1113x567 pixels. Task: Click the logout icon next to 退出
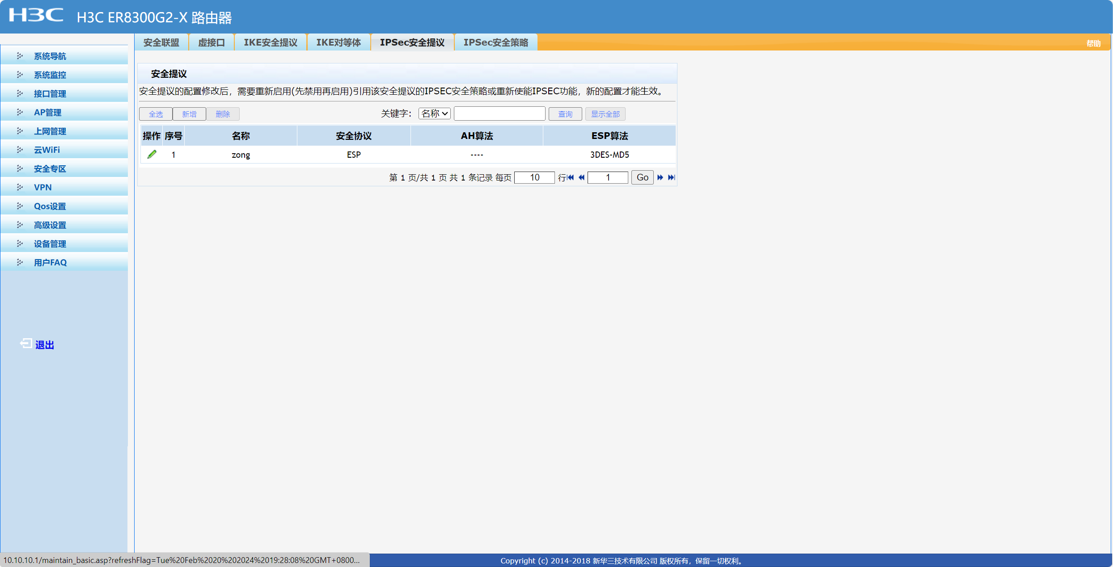25,344
